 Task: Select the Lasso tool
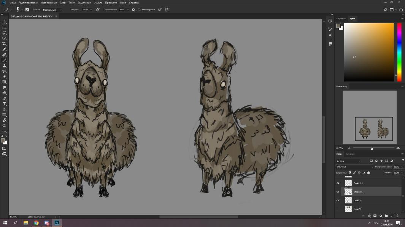pos(5,33)
